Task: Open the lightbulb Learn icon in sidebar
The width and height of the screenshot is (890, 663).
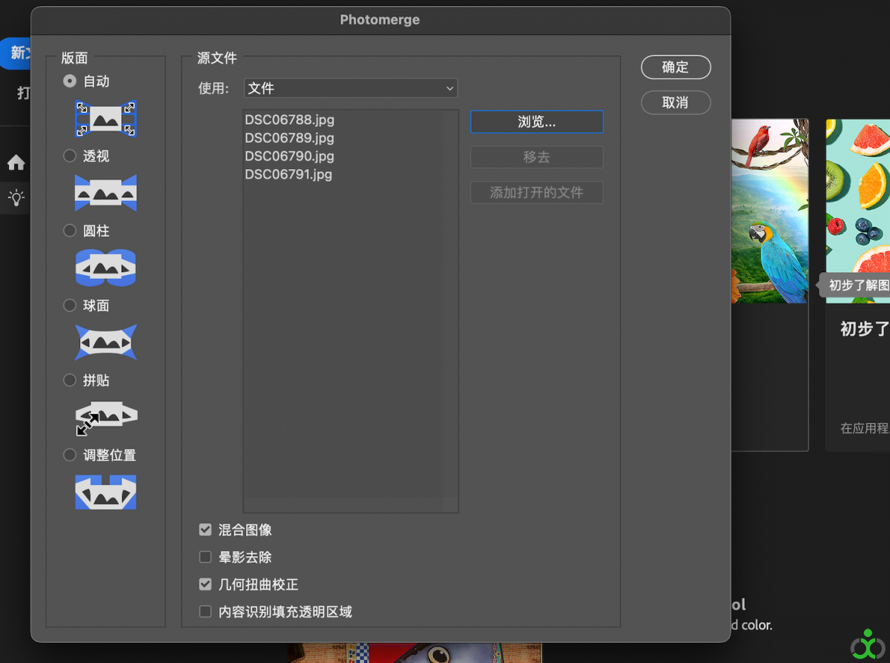Action: click(16, 198)
